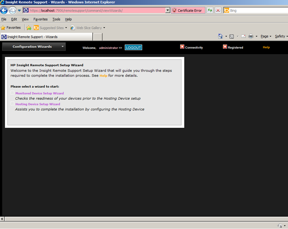Open the Certificate Error security report
The height and width of the screenshot is (229, 288).
coord(188,11)
